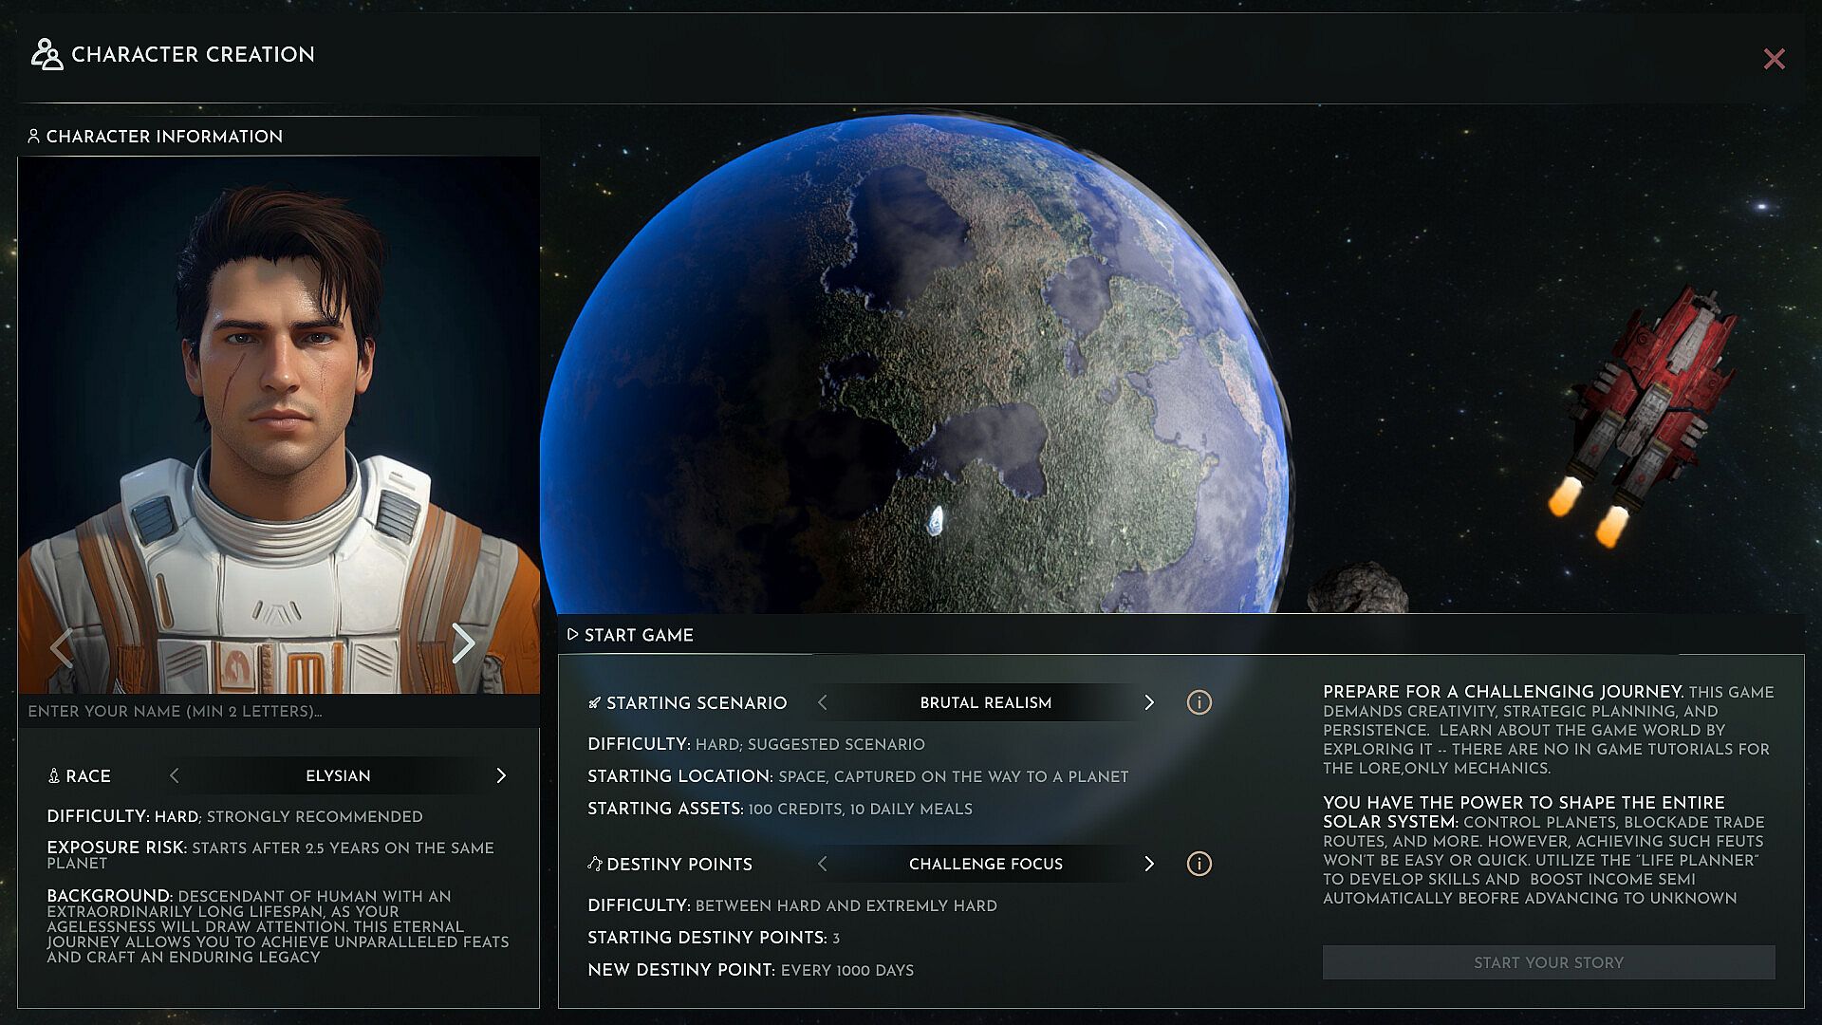Viewport: 1822px width, 1025px height.
Task: Click the Race icon beside the label
Action: (54, 776)
